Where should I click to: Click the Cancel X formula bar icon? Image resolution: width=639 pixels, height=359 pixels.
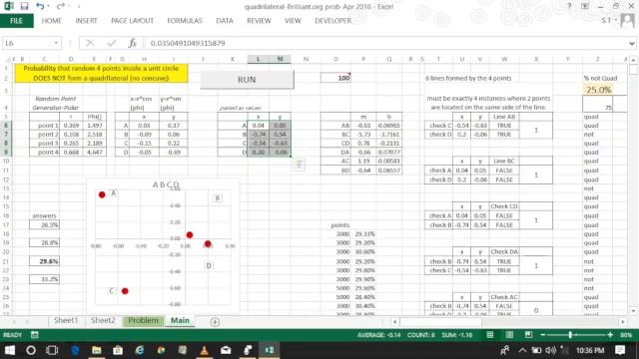[90, 43]
